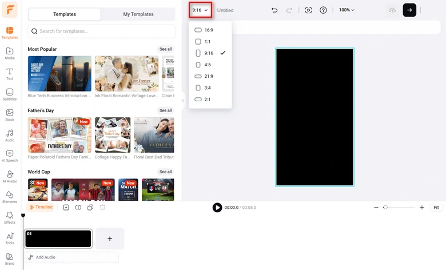
Task: Select the black canvas preview
Action: coord(314,117)
